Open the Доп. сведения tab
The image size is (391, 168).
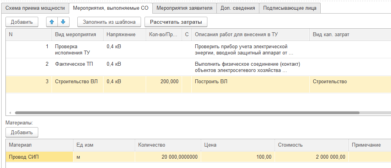pyautogui.click(x=237, y=8)
